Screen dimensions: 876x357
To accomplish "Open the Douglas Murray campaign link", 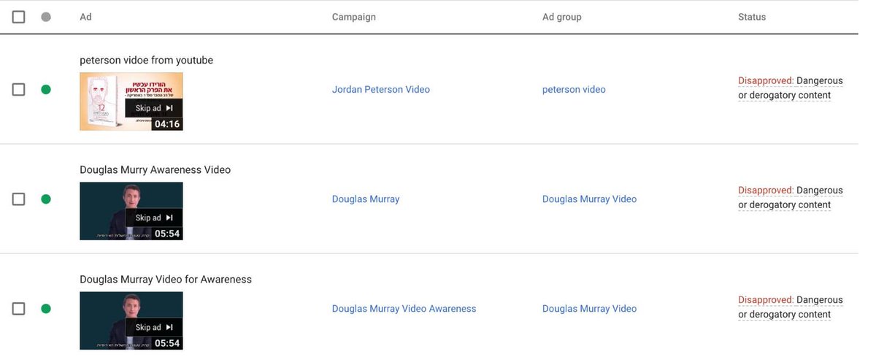I will (x=366, y=199).
